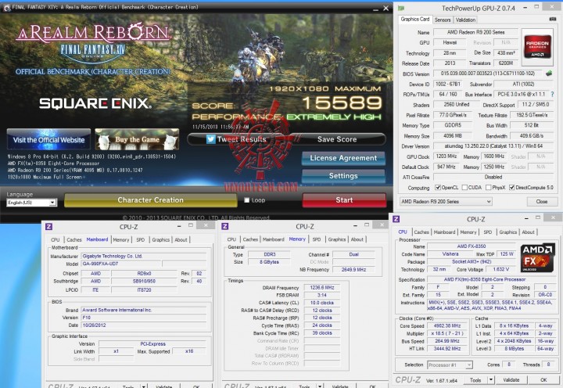Open the License Agreement
The width and height of the screenshot is (563, 388).
pyautogui.click(x=343, y=158)
